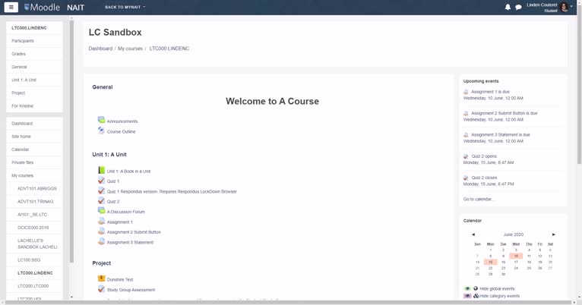This screenshot has height=305, width=582.
Task: Click the sidebar vertical scrollbar
Action: pos(71,141)
